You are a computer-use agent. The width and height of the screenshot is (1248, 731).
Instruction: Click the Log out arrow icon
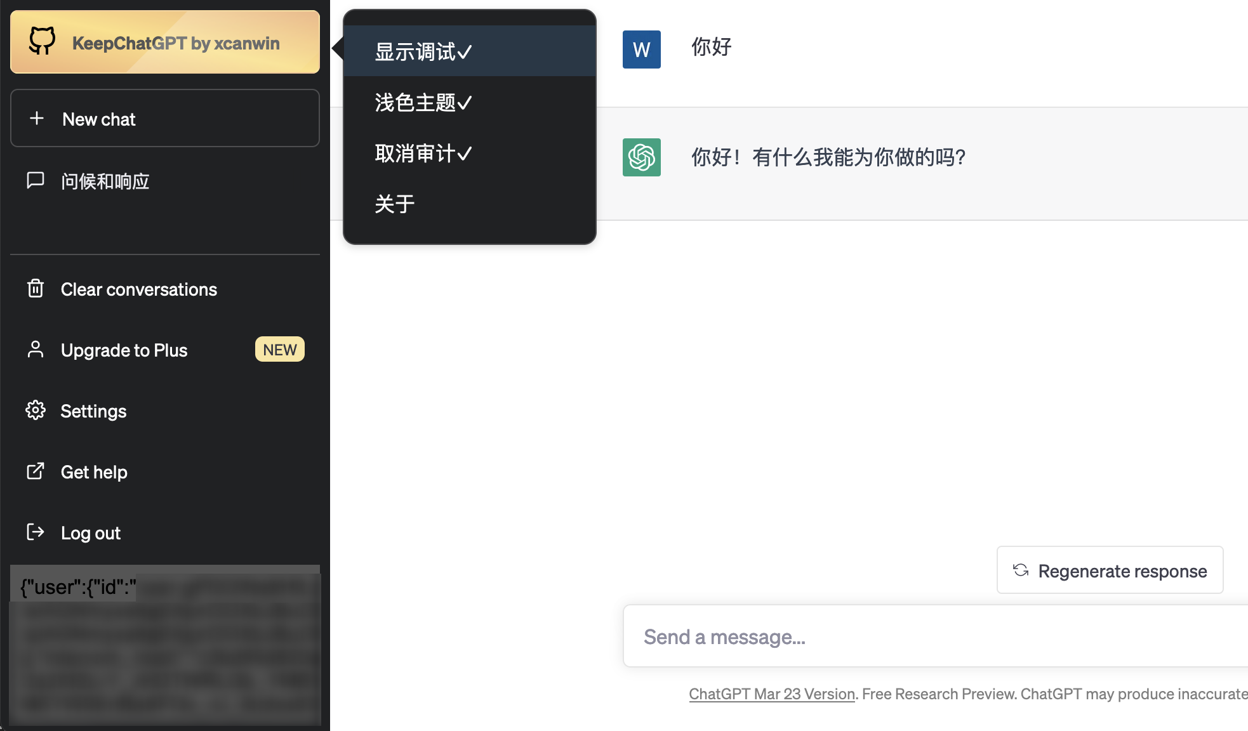point(36,532)
